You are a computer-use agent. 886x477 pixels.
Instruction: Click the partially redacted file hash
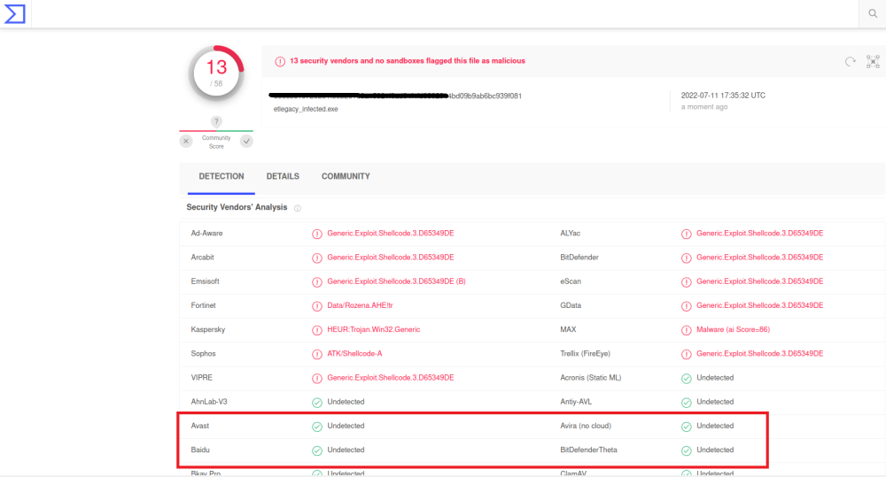pyautogui.click(x=395, y=96)
